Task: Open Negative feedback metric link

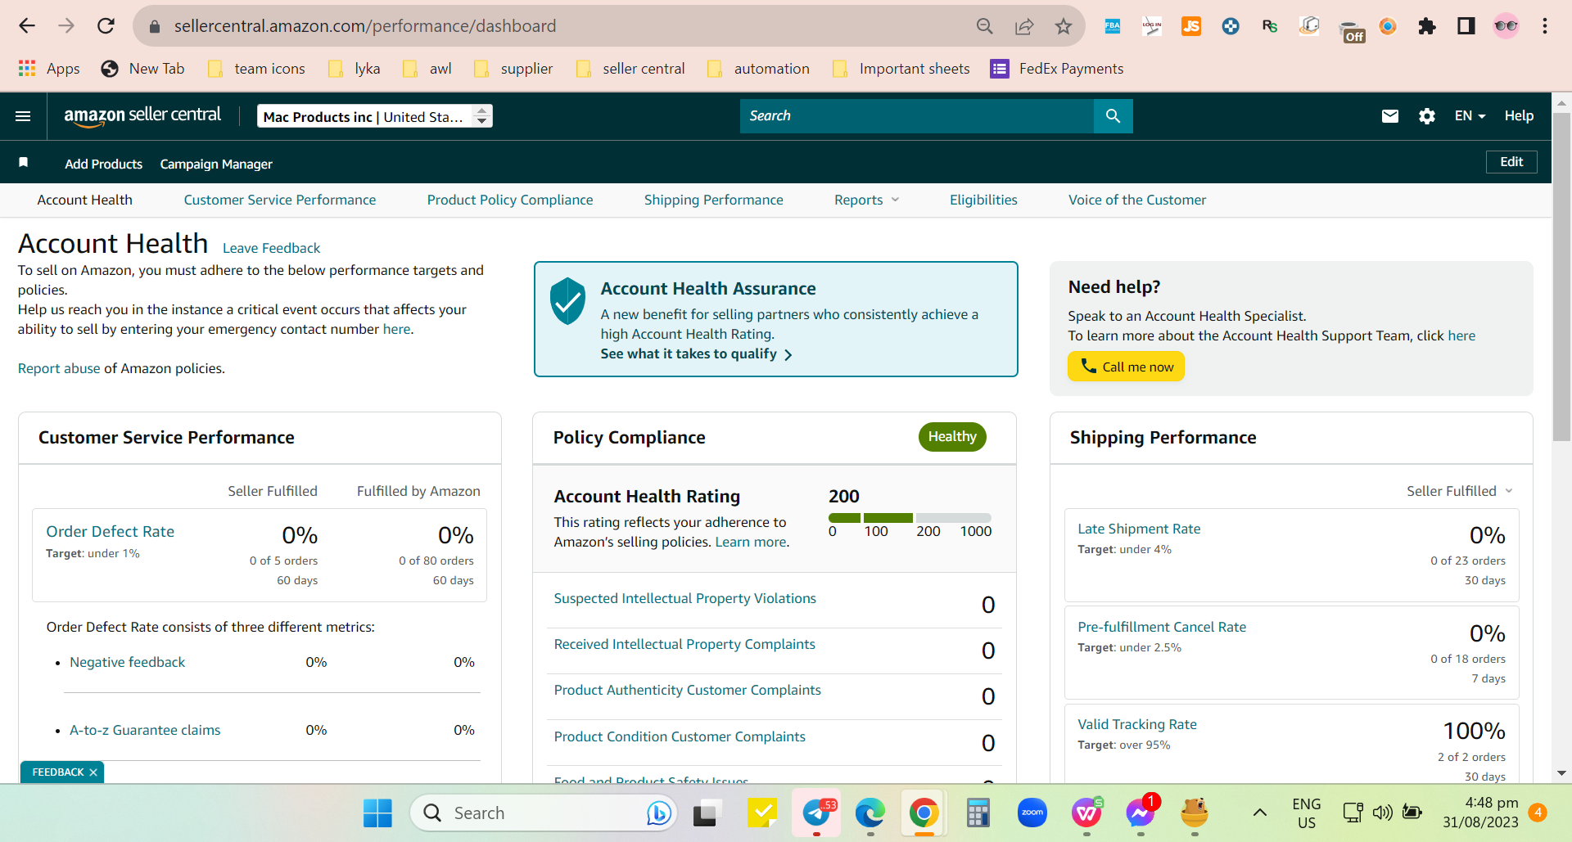Action: coord(128,662)
